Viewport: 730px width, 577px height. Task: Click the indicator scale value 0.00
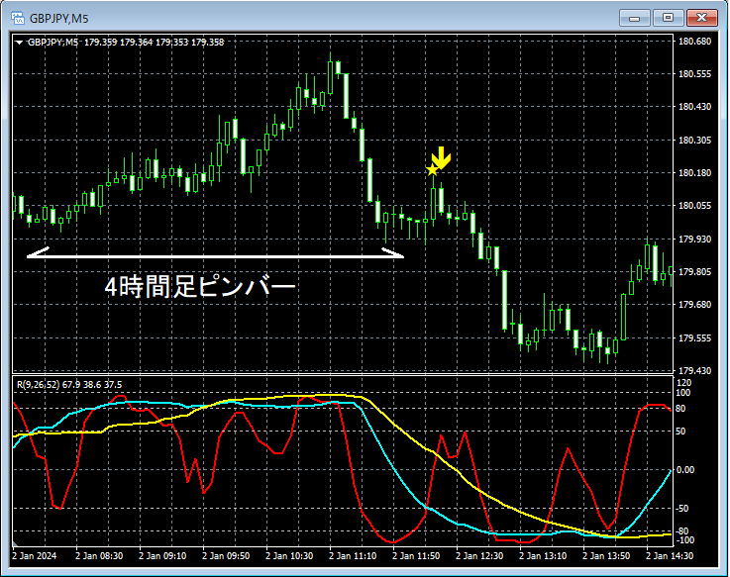coord(684,470)
